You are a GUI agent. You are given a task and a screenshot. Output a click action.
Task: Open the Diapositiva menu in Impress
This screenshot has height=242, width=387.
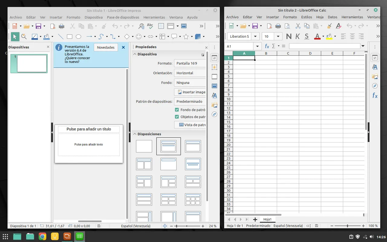[x=94, y=17]
